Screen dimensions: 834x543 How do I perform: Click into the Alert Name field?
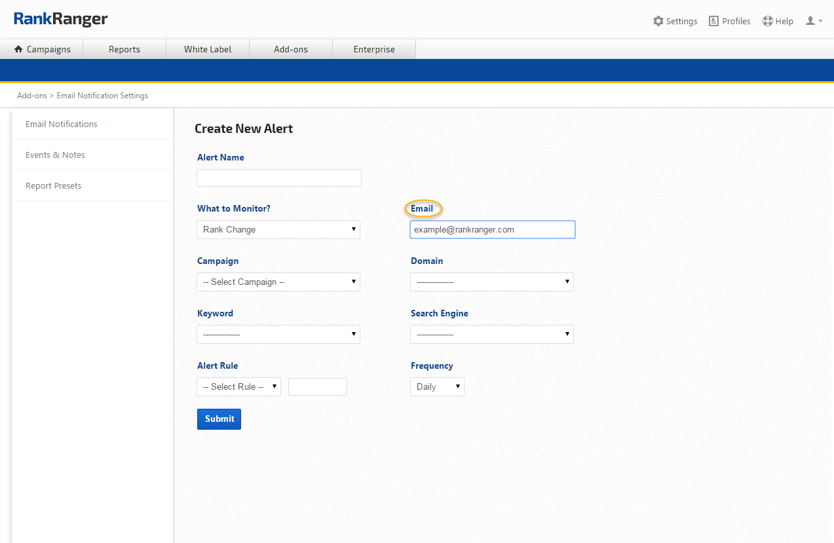(x=278, y=178)
